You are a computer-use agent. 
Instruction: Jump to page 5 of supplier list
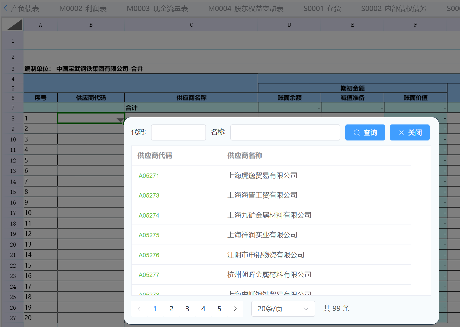pyautogui.click(x=219, y=309)
